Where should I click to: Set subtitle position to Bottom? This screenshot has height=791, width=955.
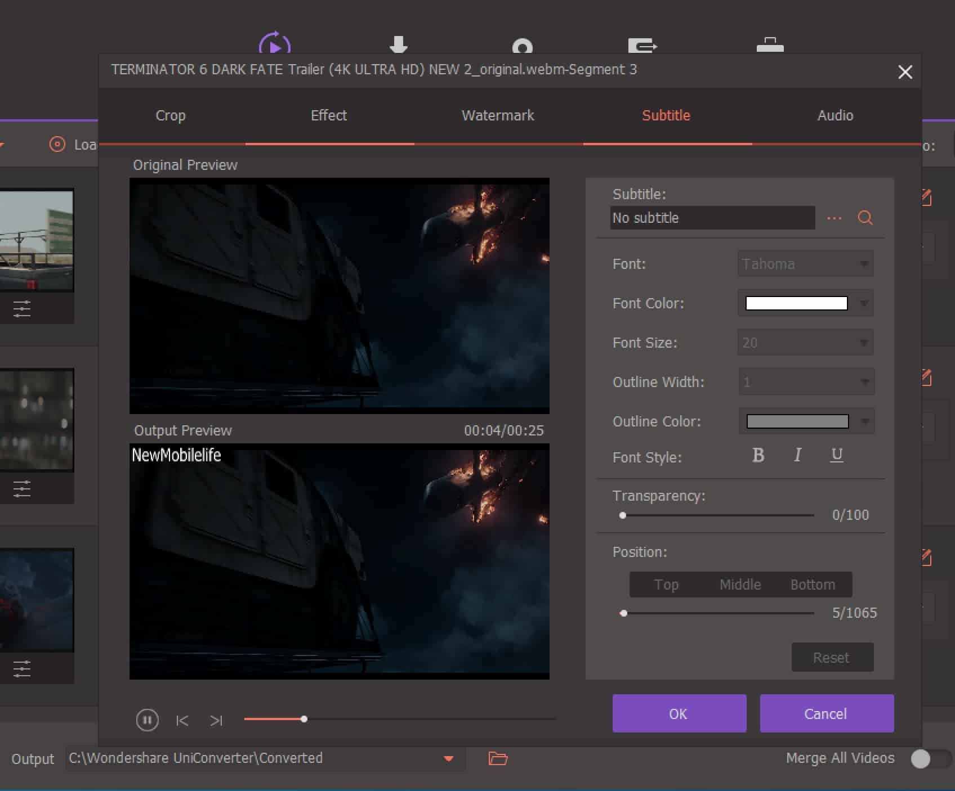click(x=813, y=585)
